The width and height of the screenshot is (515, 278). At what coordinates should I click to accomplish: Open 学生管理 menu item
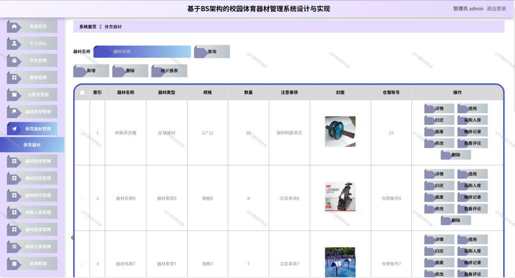[32, 60]
